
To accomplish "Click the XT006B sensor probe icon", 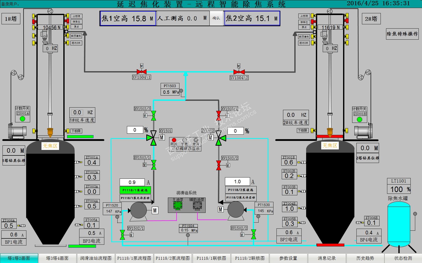I will coord(360,222).
